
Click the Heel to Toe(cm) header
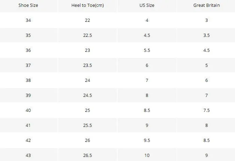click(x=88, y=5)
